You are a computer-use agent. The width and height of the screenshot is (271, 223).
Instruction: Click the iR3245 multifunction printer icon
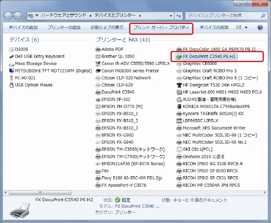tap(179, 100)
